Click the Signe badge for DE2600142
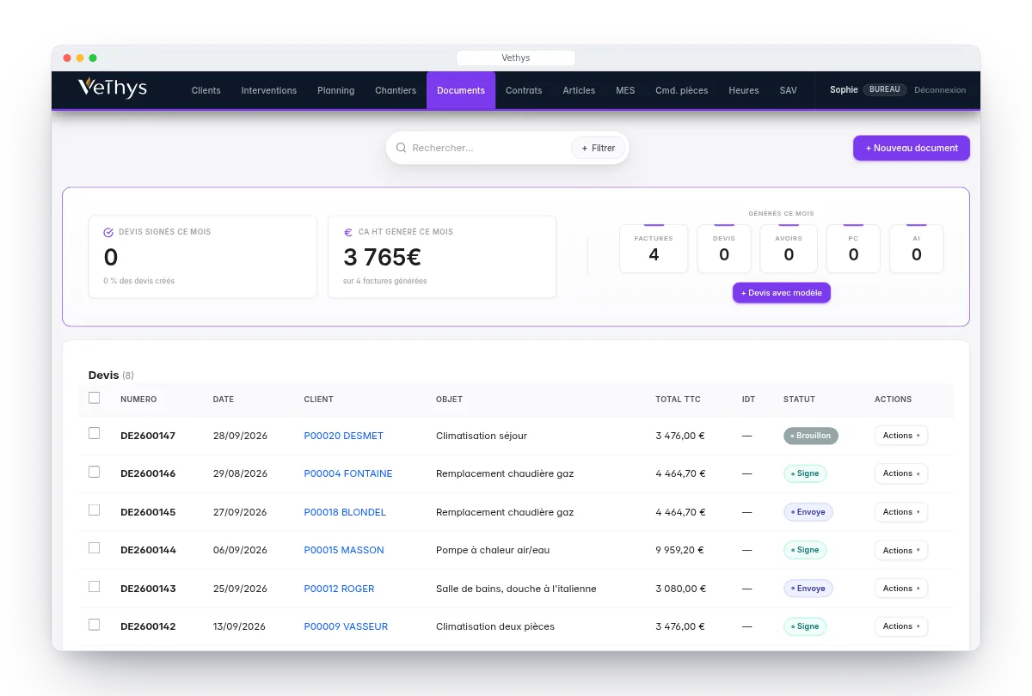Screen dimensions: 1032x696 point(805,626)
